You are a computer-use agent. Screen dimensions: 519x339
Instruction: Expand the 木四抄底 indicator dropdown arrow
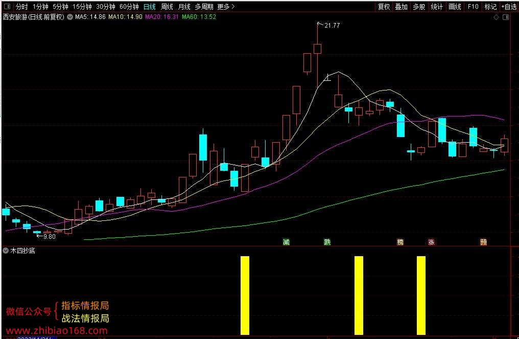5,251
